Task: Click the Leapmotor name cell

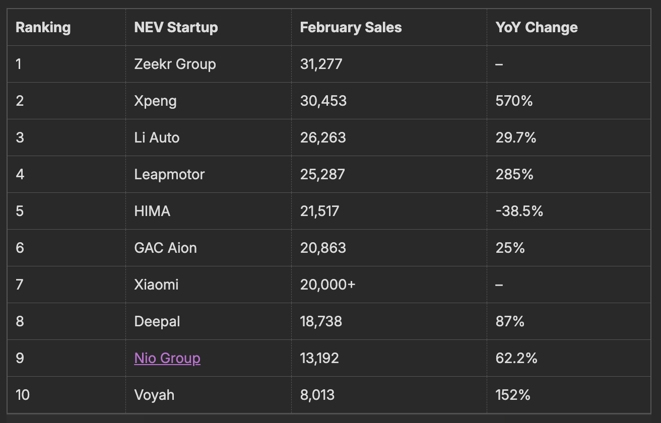Action: (x=169, y=174)
